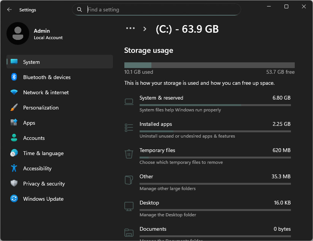Click the Installed apps usage bar
This screenshot has width=313, height=241.
pyautogui.click(x=215, y=131)
